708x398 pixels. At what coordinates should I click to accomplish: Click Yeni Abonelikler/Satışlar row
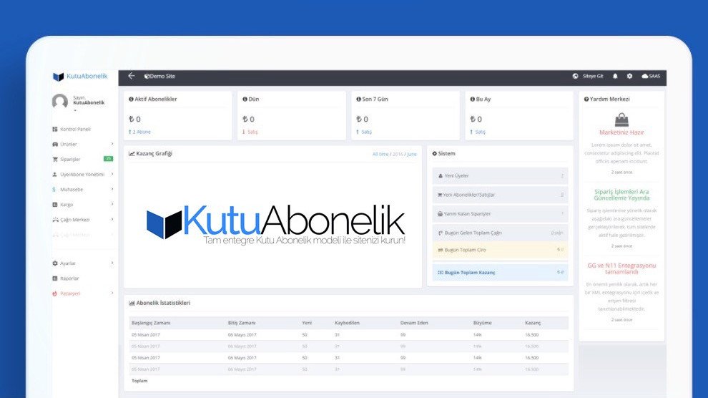[500, 195]
